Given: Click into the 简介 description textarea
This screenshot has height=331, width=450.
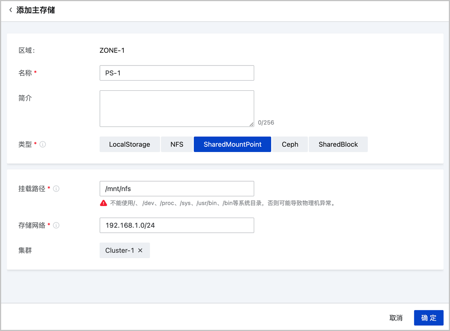Looking at the screenshot, I should (x=177, y=108).
